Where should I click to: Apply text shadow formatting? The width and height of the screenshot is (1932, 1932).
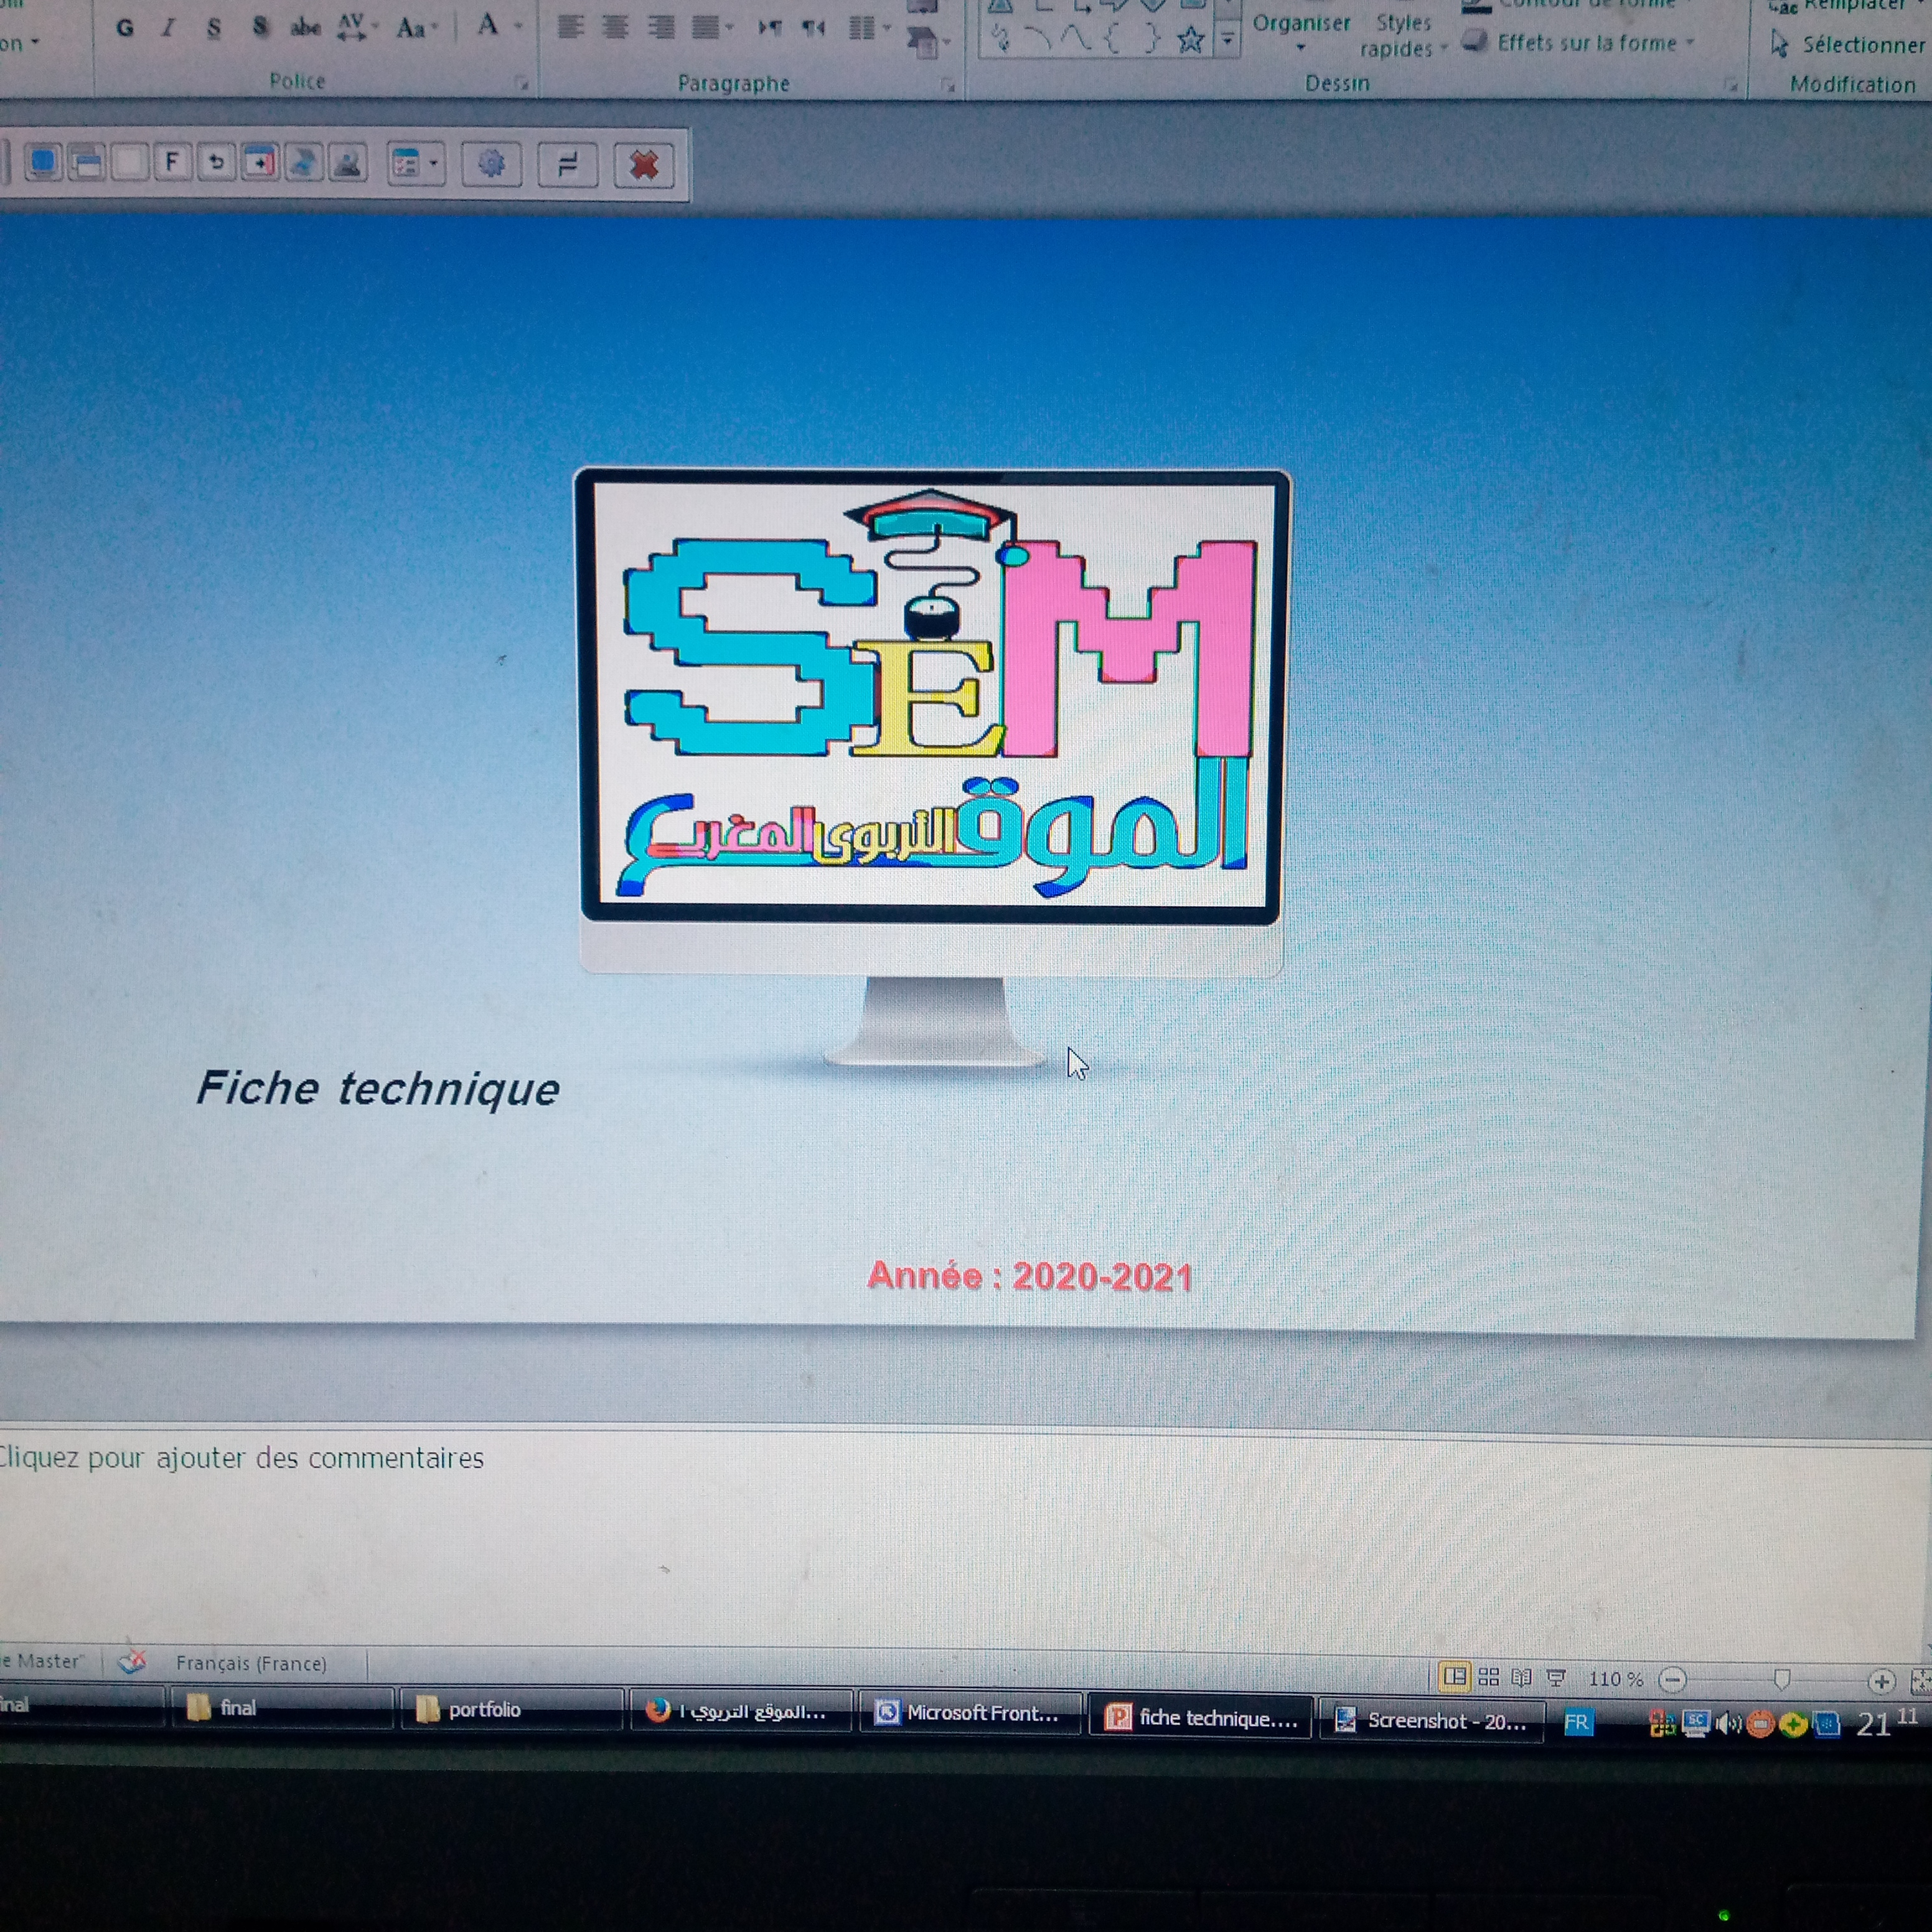(x=260, y=28)
